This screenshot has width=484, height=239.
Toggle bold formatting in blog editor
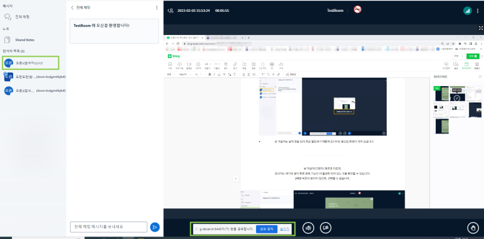click(210, 74)
